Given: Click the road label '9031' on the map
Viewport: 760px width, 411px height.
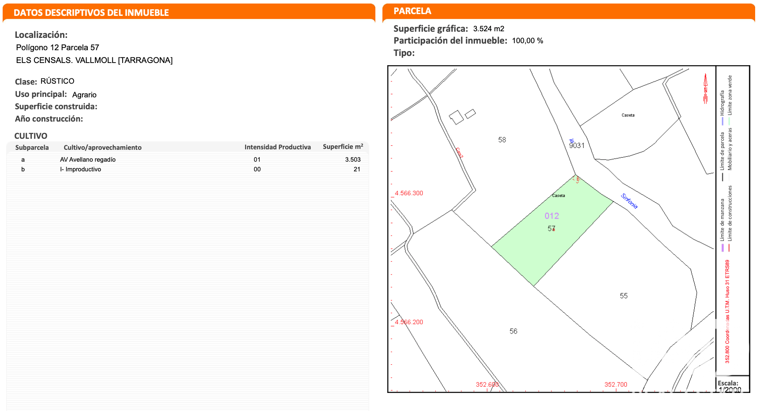Looking at the screenshot, I should pyautogui.click(x=577, y=145).
